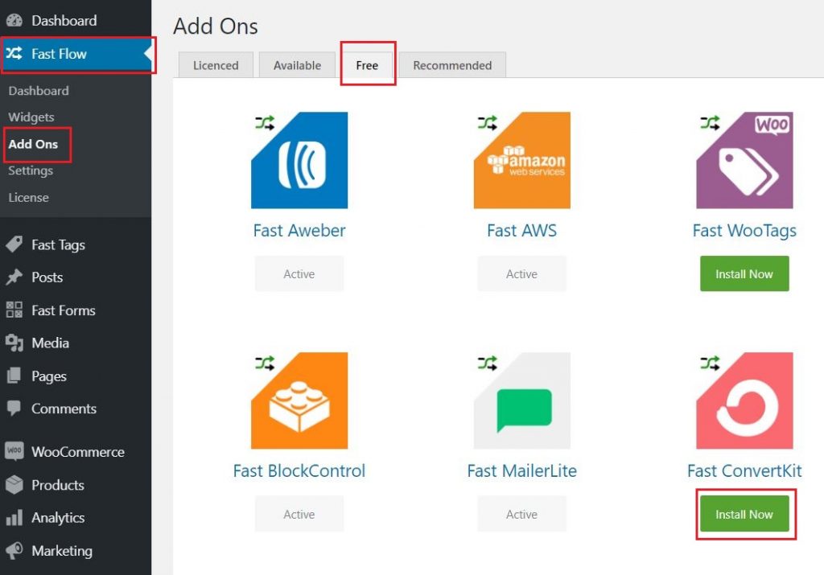Image resolution: width=824 pixels, height=575 pixels.
Task: Click the Marketing megaphone icon
Action: pos(14,550)
